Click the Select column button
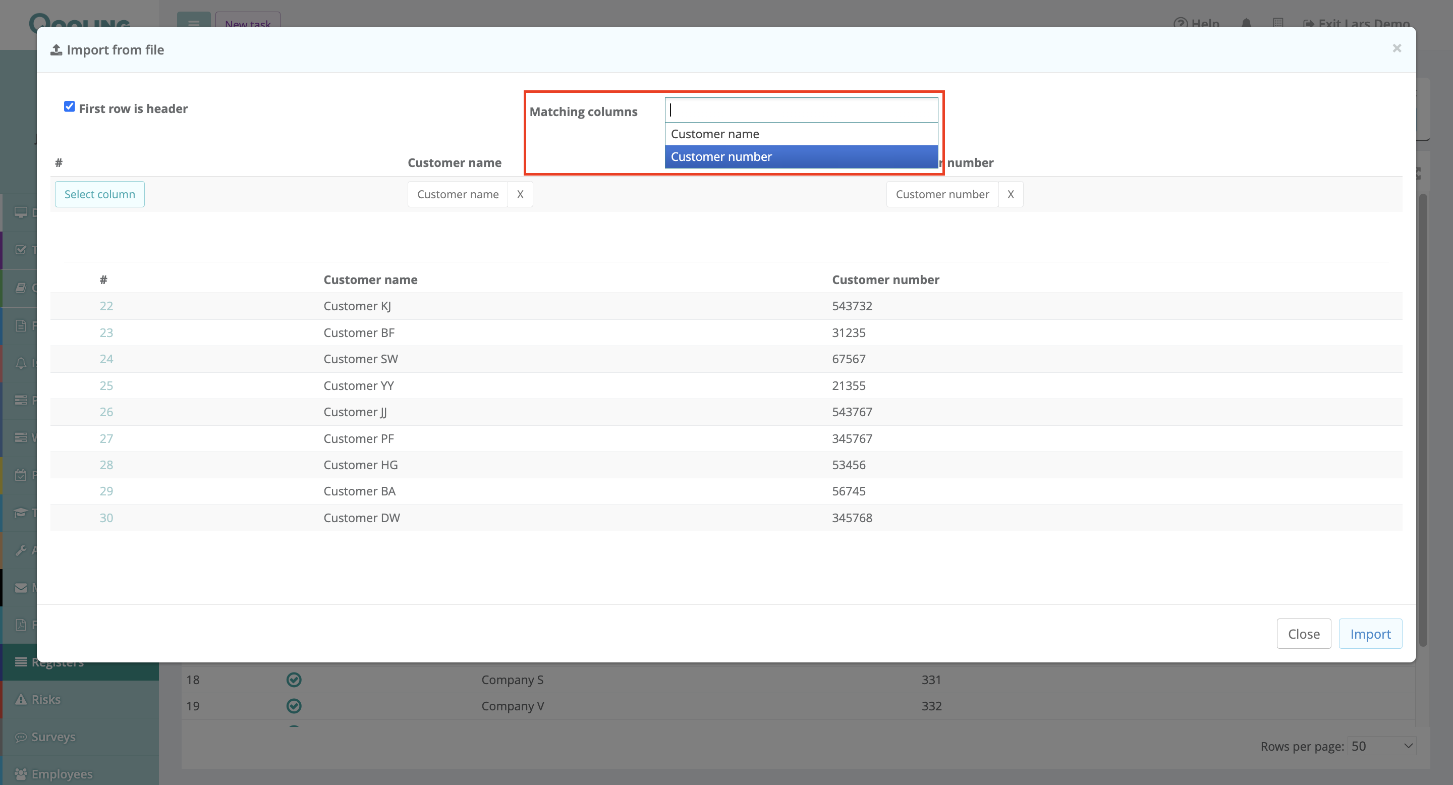Screen dimensions: 1453x785 (100, 194)
